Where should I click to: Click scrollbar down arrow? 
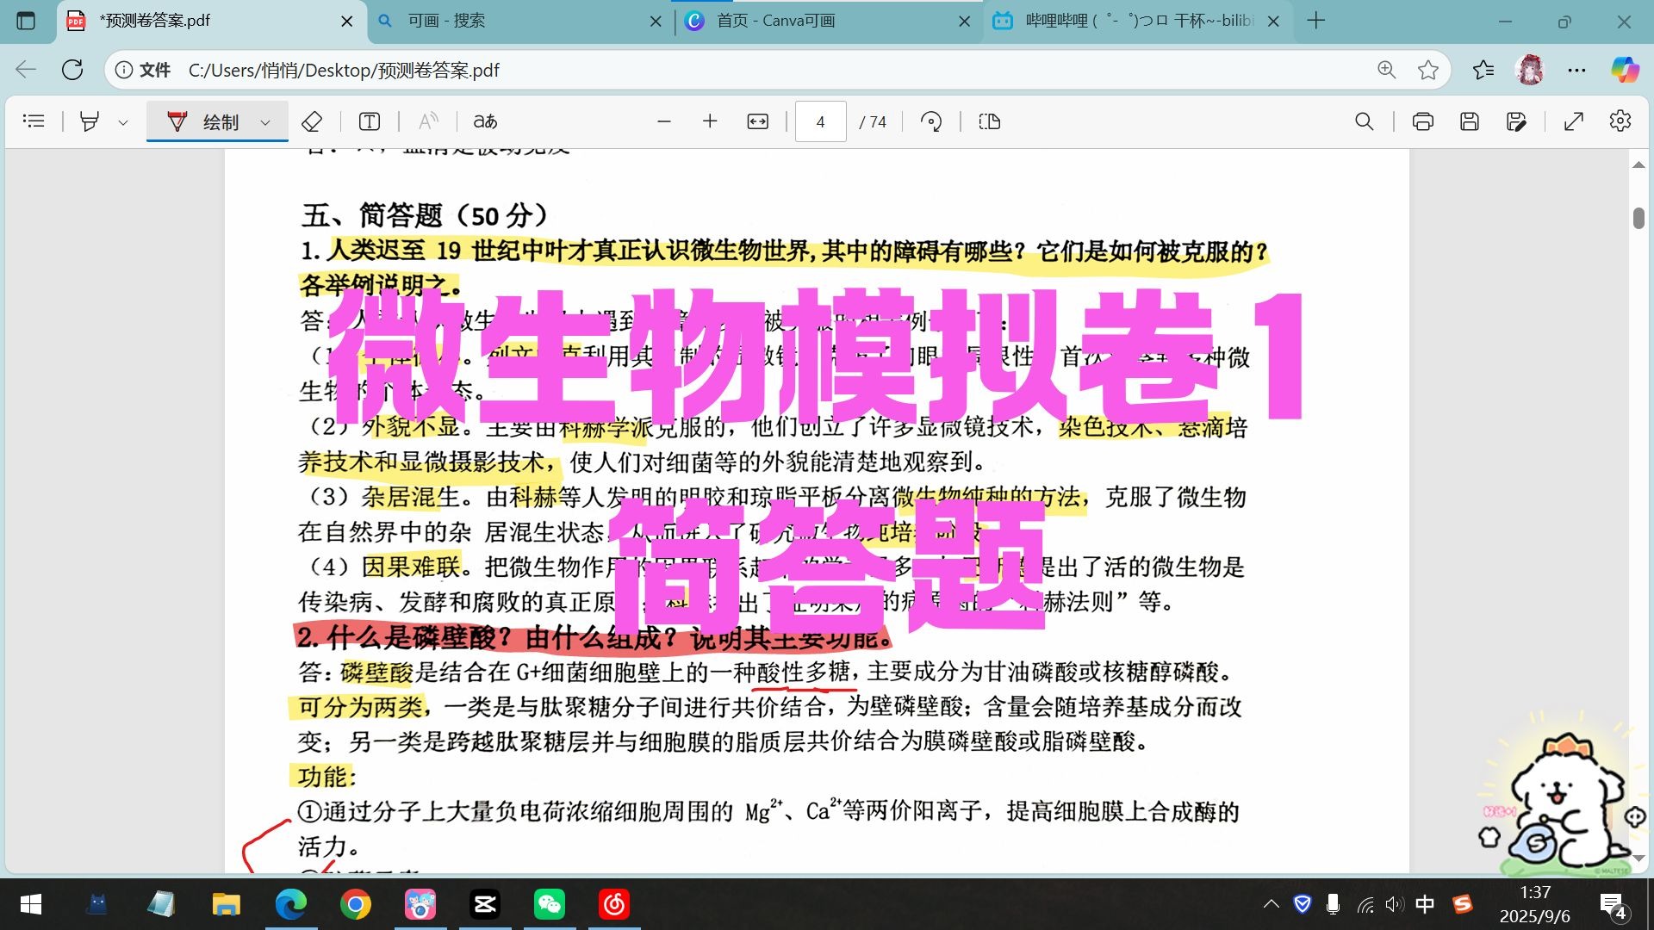coord(1638,859)
